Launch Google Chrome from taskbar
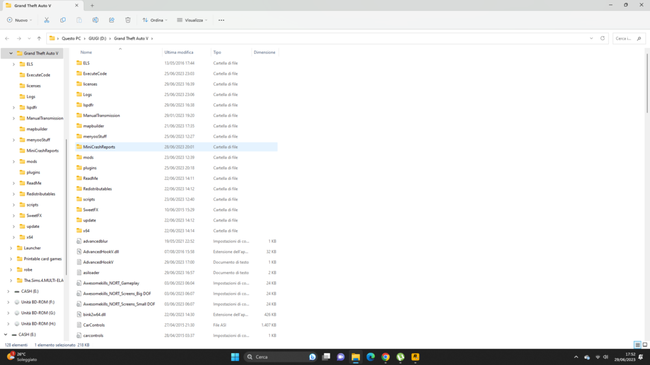 coord(385,357)
